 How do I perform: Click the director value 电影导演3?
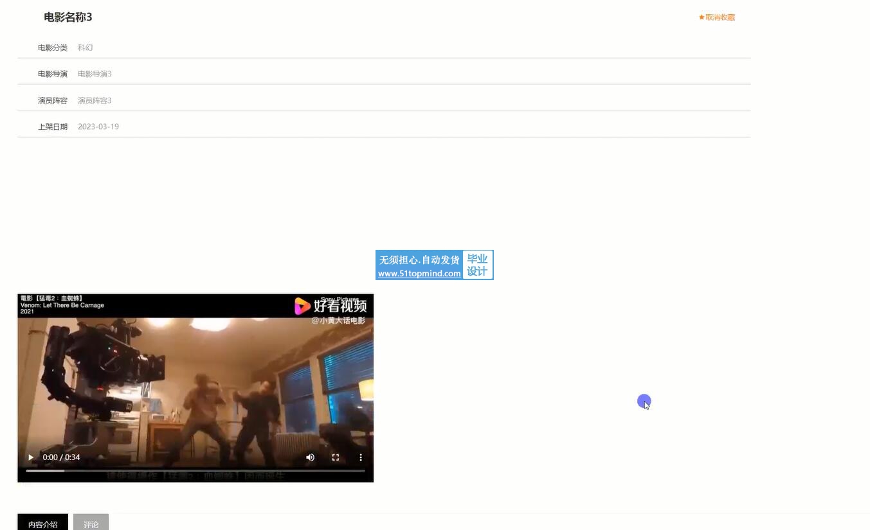[95, 74]
